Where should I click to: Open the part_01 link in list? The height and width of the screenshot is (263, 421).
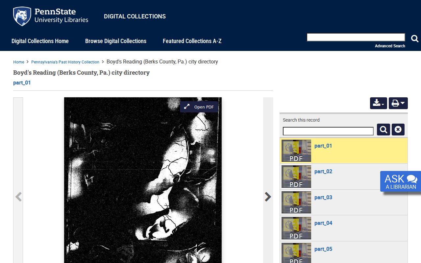(323, 146)
